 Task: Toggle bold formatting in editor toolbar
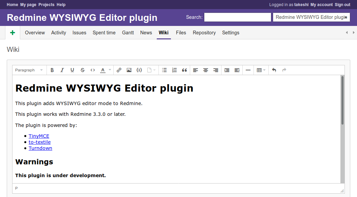52,70
